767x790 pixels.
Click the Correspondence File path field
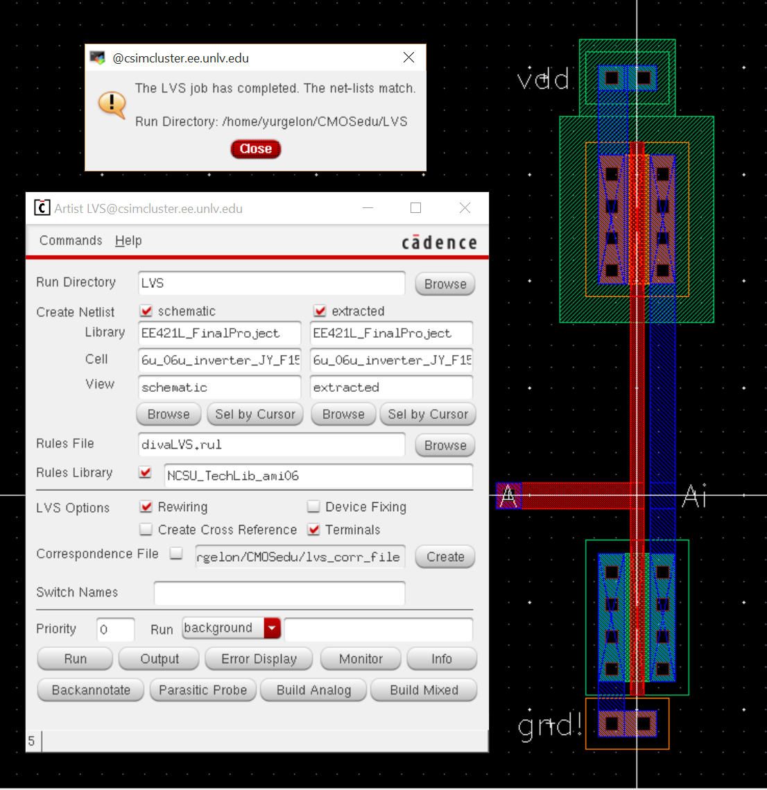(300, 557)
